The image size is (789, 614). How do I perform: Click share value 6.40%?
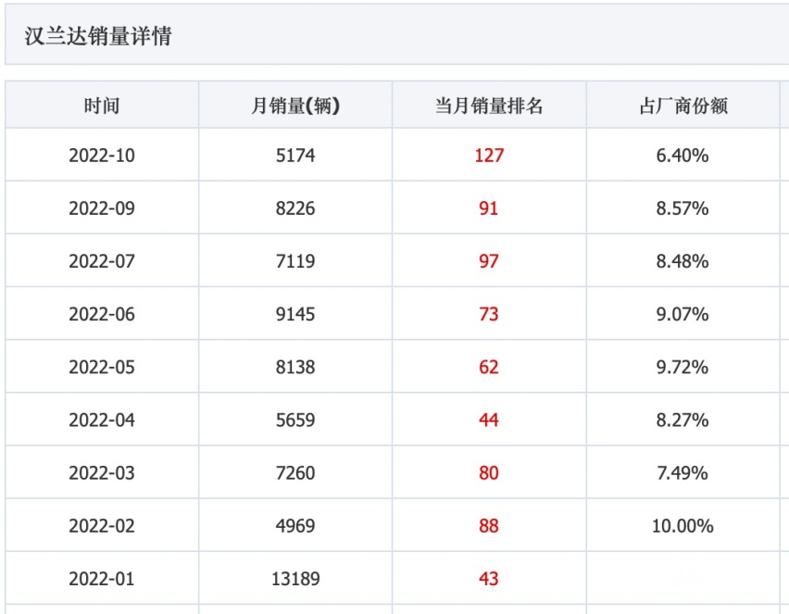pyautogui.click(x=683, y=155)
